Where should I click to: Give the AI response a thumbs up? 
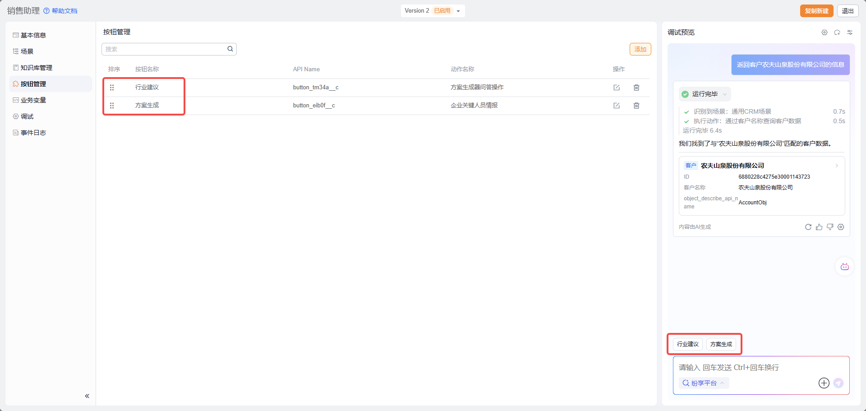tap(819, 227)
